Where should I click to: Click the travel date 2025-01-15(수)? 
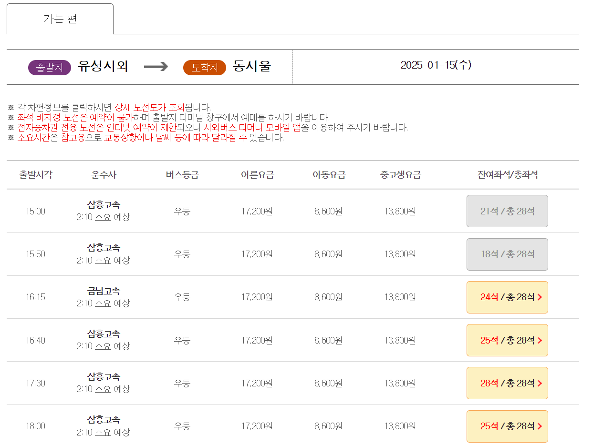[x=436, y=65]
